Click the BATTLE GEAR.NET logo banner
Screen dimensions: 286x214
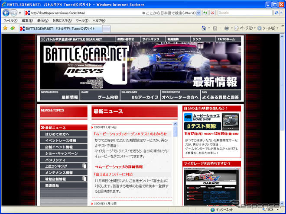[x=86, y=54]
